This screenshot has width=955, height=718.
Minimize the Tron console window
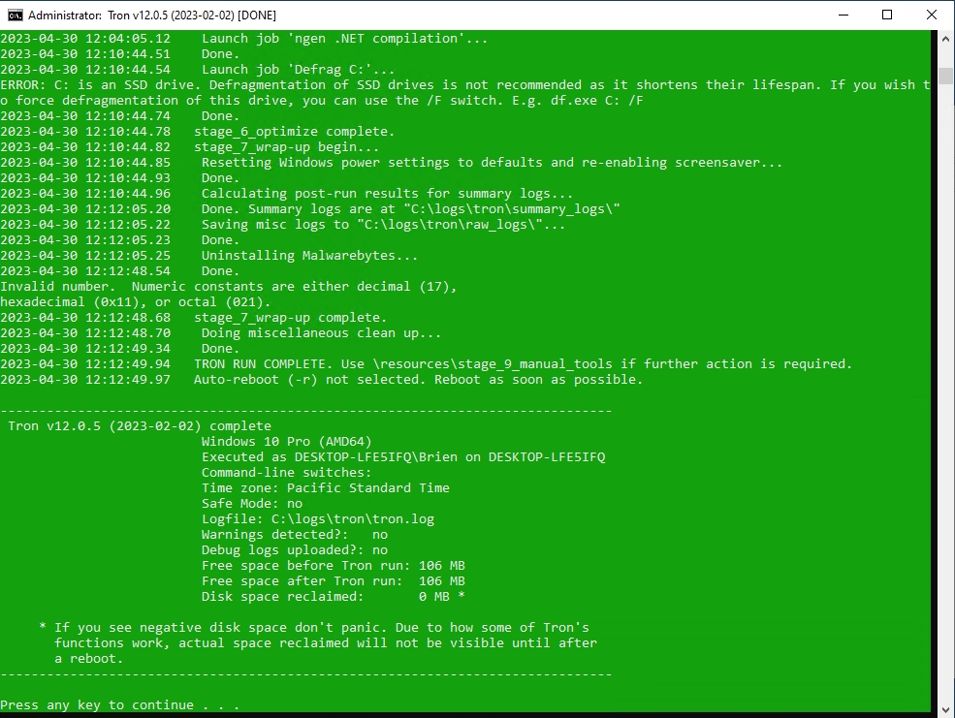click(x=843, y=15)
